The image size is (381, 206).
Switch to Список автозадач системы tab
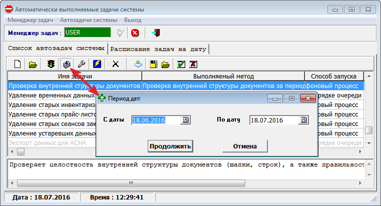(x=56, y=48)
